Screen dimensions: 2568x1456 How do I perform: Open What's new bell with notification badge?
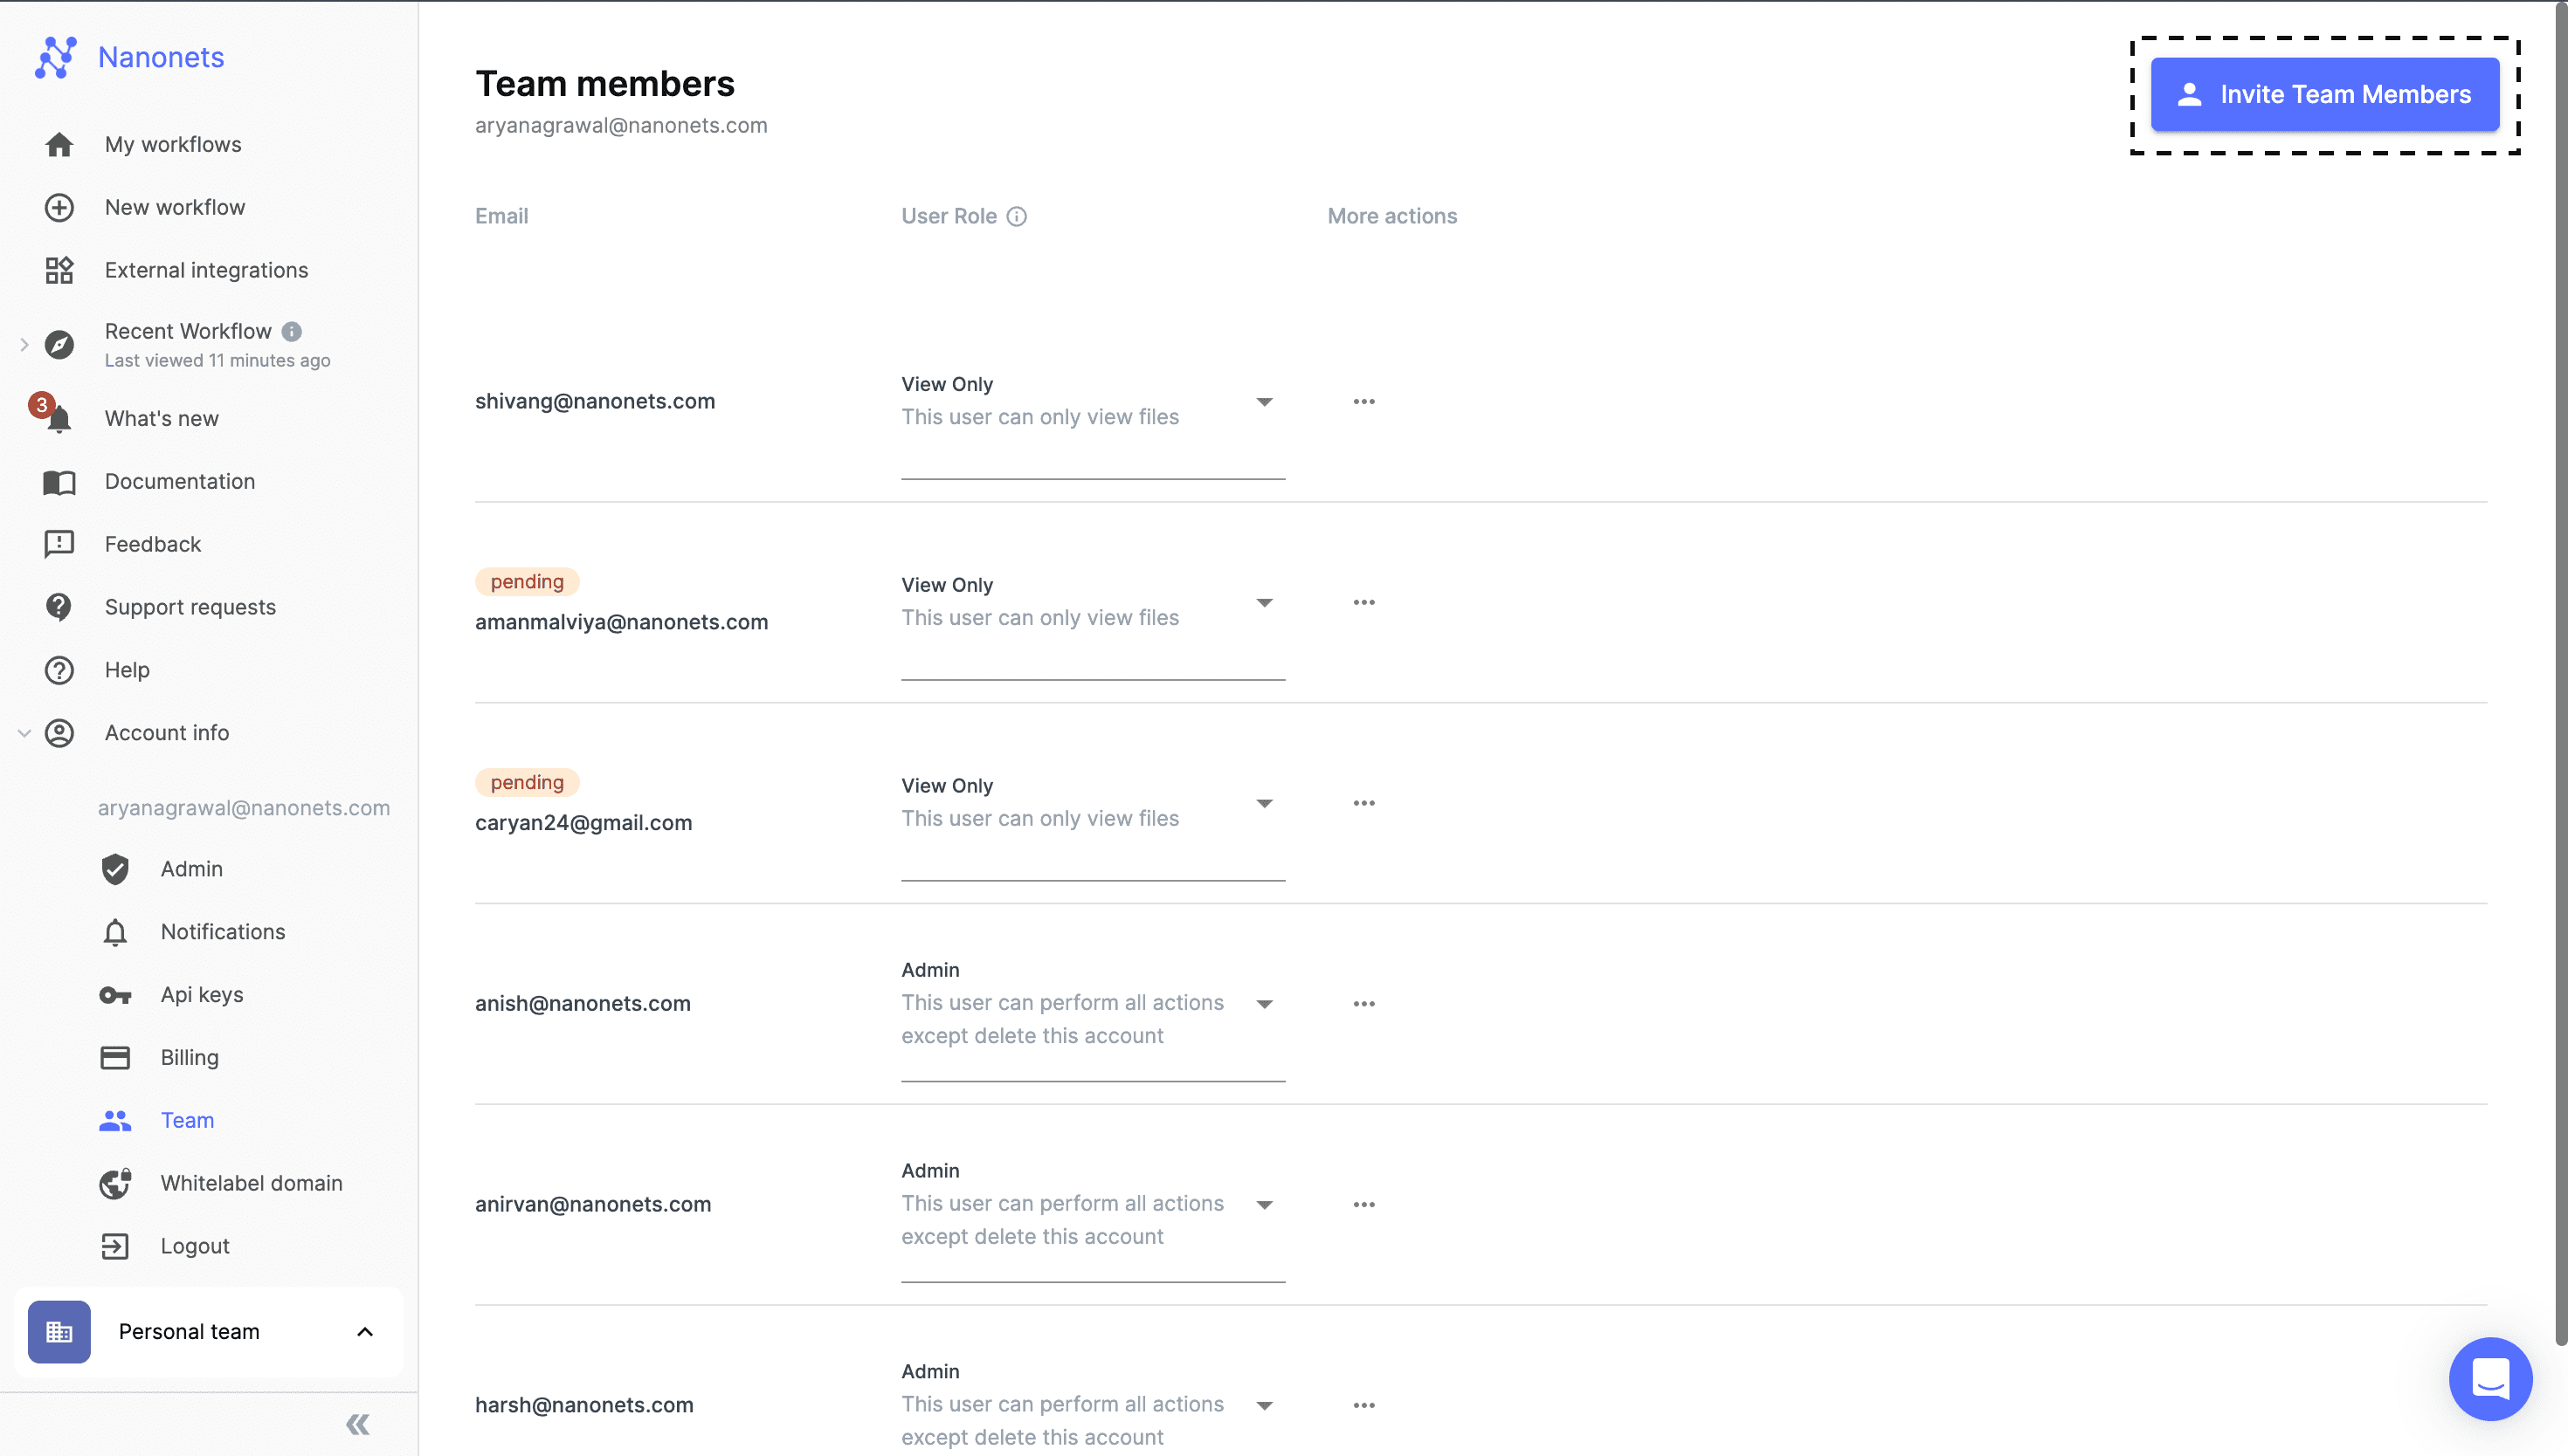point(52,413)
